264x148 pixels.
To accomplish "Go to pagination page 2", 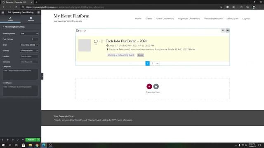I will pyautogui.click(x=152, y=63).
